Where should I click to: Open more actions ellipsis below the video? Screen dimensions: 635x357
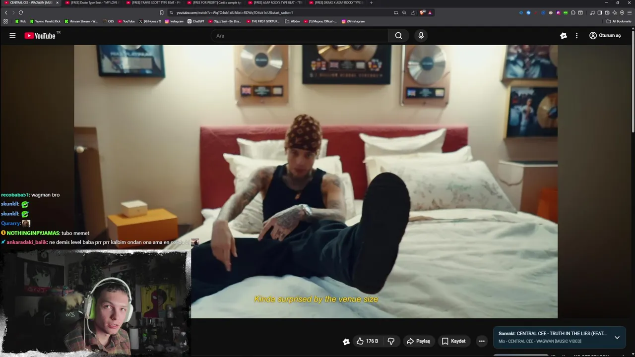coord(482,341)
